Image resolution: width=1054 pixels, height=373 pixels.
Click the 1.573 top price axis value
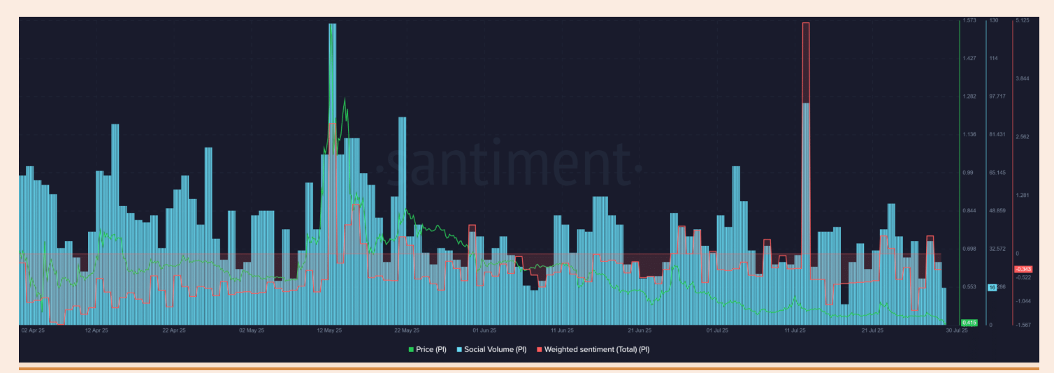click(x=969, y=21)
